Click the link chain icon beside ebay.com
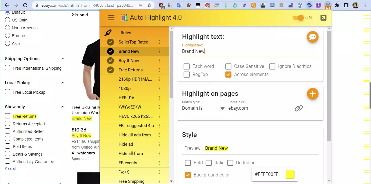 click(299, 108)
